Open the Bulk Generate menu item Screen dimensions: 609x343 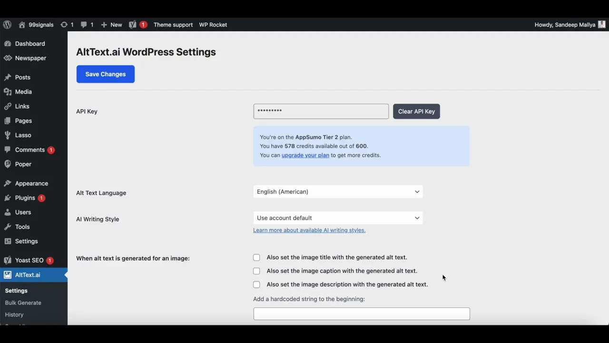pos(23,303)
